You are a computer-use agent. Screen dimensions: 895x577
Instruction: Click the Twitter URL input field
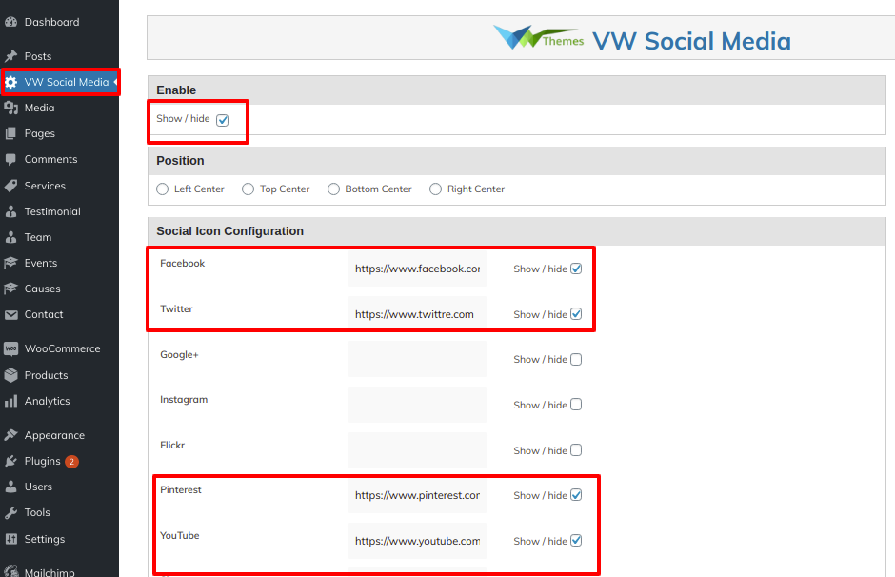click(x=417, y=314)
